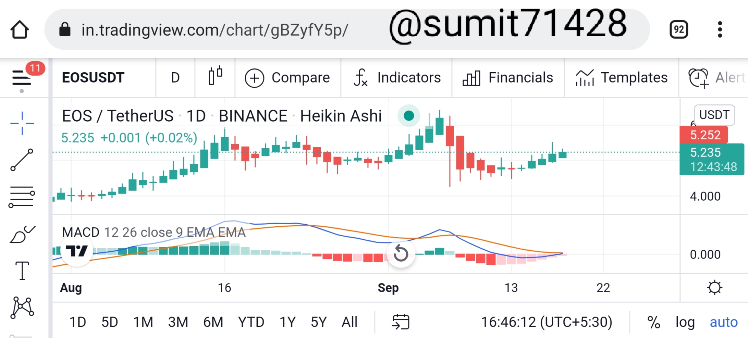
Task: Open the browser tabs counter showing 92
Action: click(678, 30)
